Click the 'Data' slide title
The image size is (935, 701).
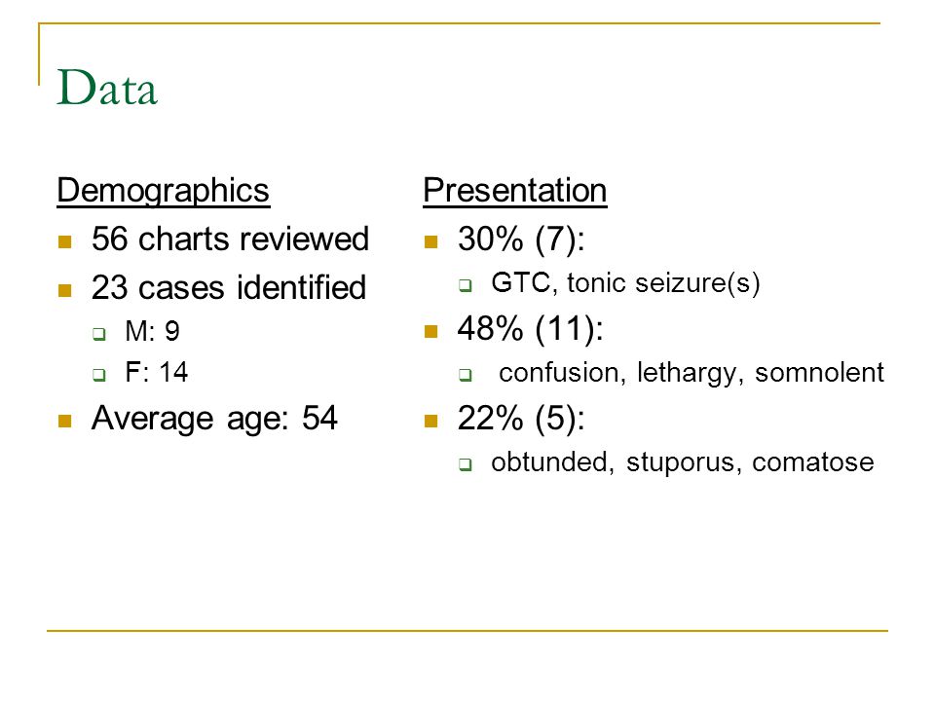pos(107,88)
